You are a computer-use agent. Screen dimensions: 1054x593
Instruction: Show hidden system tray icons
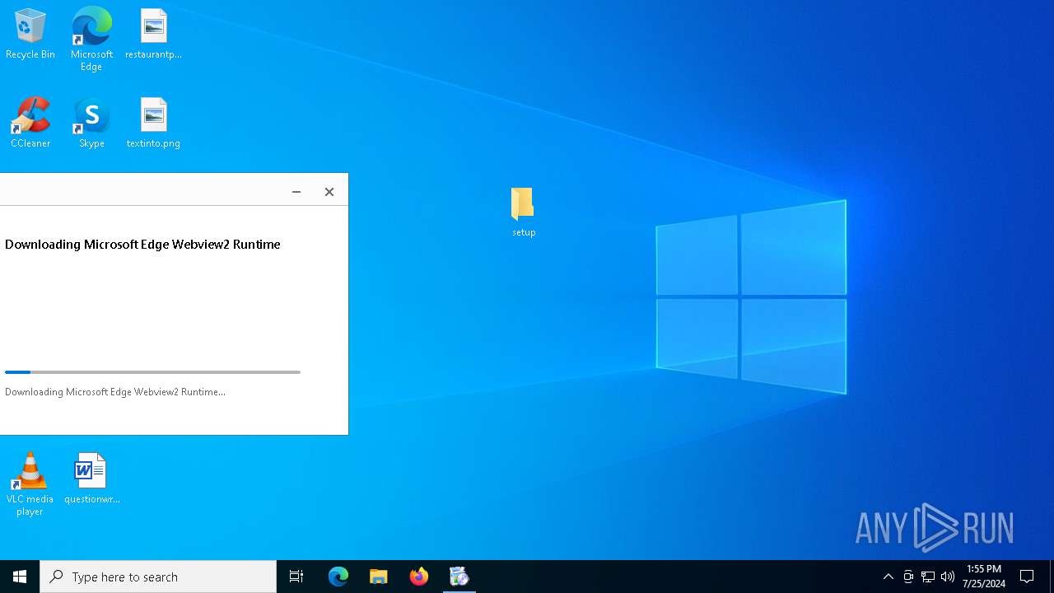click(x=888, y=577)
